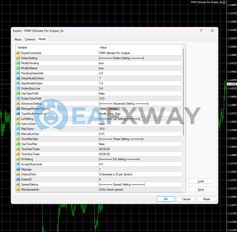Click '0:Generate a ID per Symbol' value
Screen dimensions: 237x232
[116, 174]
